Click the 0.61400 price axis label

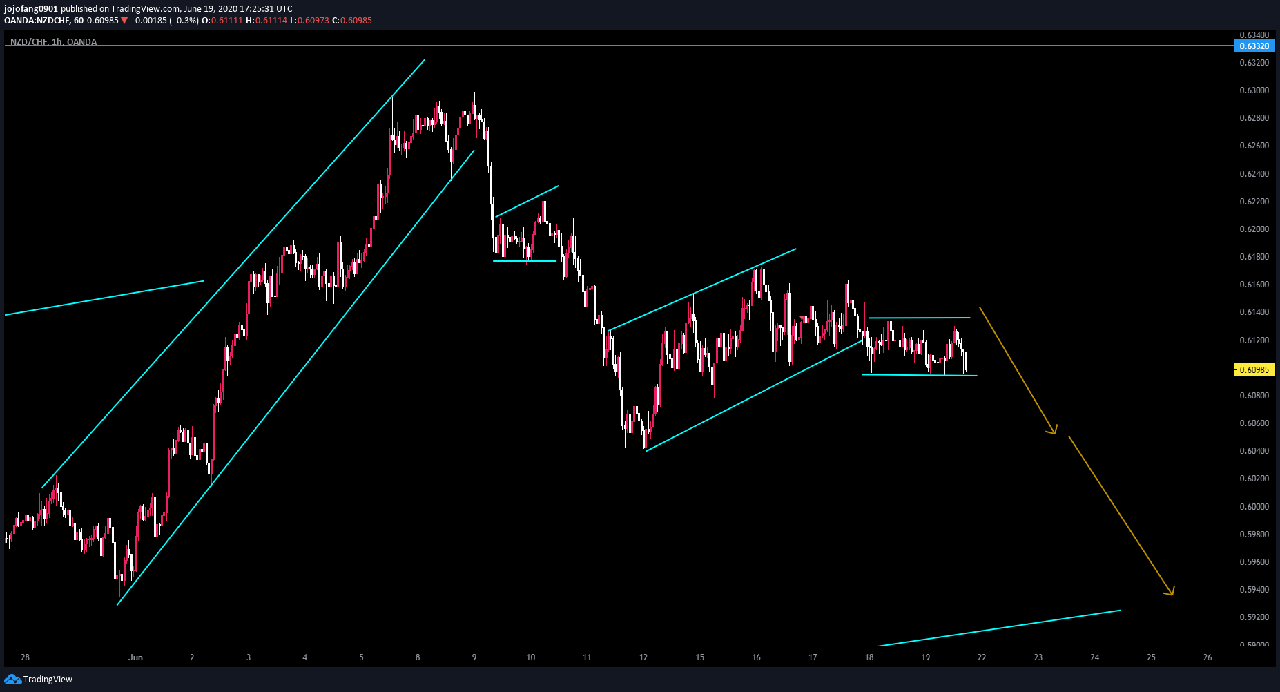(1254, 312)
